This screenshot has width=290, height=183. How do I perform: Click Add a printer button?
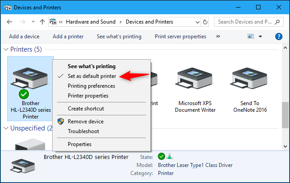[x=68, y=37]
